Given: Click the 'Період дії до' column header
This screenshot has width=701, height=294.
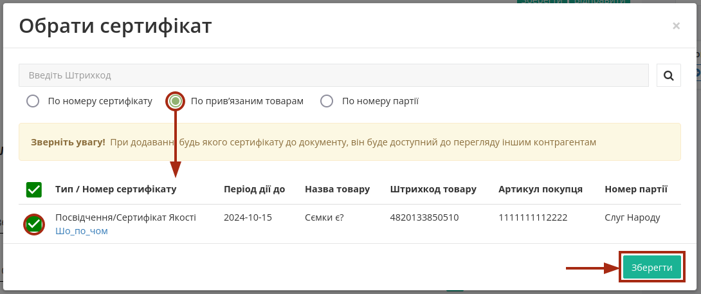Looking at the screenshot, I should click(255, 189).
